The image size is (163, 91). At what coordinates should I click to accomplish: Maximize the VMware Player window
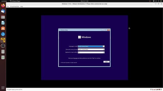(x=158, y=4)
